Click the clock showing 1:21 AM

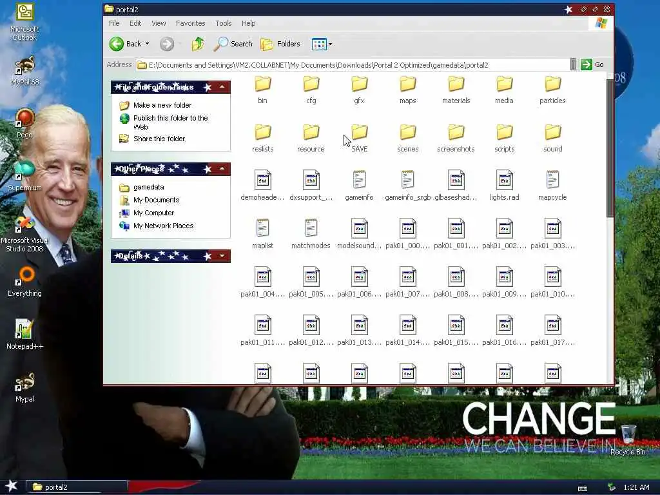click(636, 487)
